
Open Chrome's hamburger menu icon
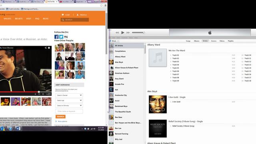pos(106,5)
